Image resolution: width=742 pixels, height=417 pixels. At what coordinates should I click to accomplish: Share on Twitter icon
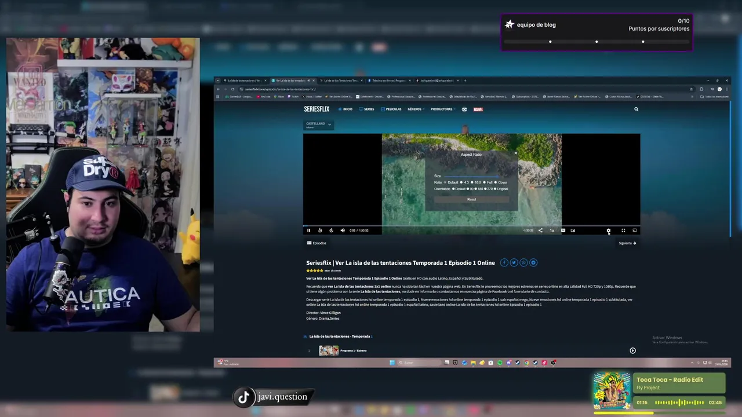click(x=514, y=262)
